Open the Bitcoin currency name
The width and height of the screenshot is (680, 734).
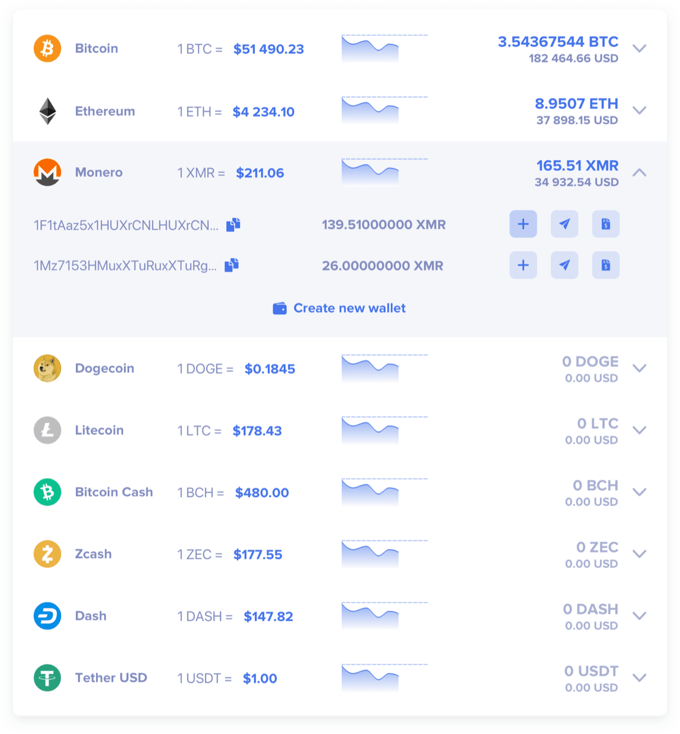tap(97, 49)
